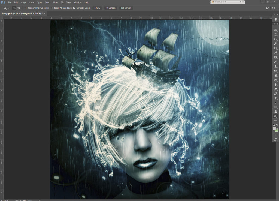Enable Resize Windows to Fit checkbox
The height and width of the screenshot is (201, 279).
[x=25, y=8]
